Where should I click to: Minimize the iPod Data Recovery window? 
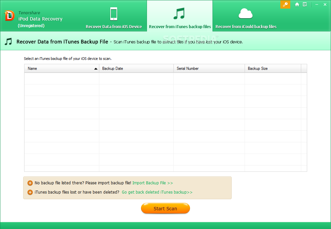pyautogui.click(x=317, y=4)
